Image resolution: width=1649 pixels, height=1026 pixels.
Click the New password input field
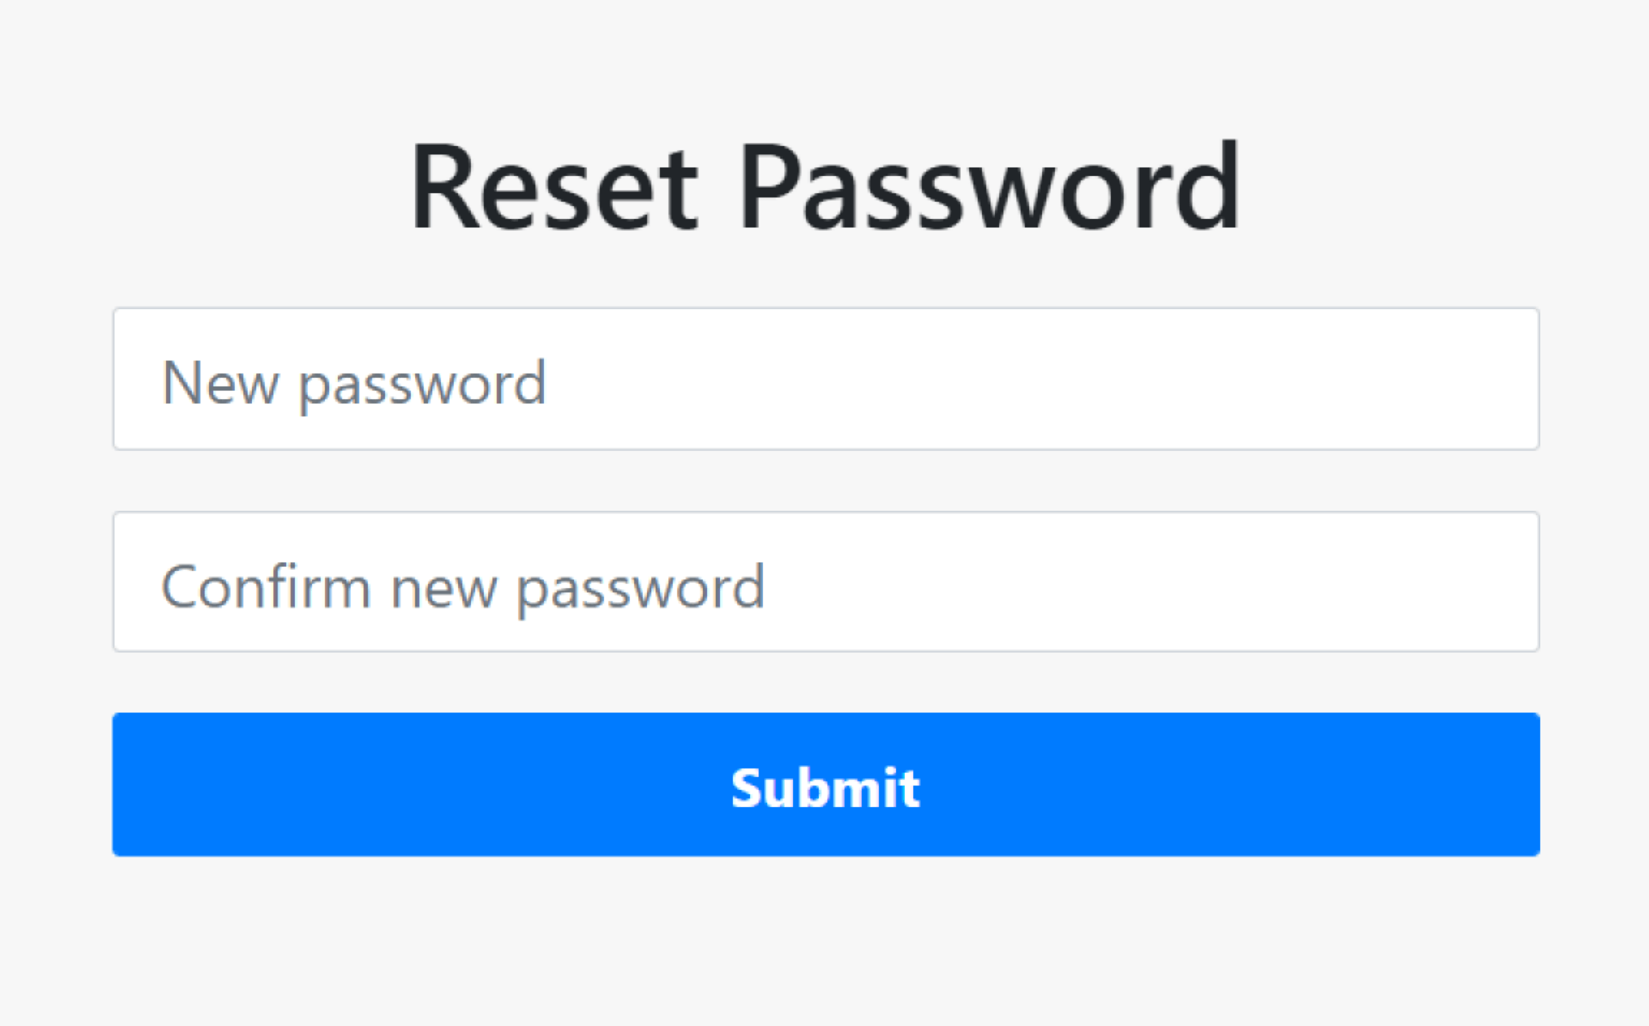825,379
